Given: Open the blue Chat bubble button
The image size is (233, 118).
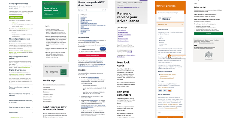Looking at the screenshot, I should click(103, 49).
